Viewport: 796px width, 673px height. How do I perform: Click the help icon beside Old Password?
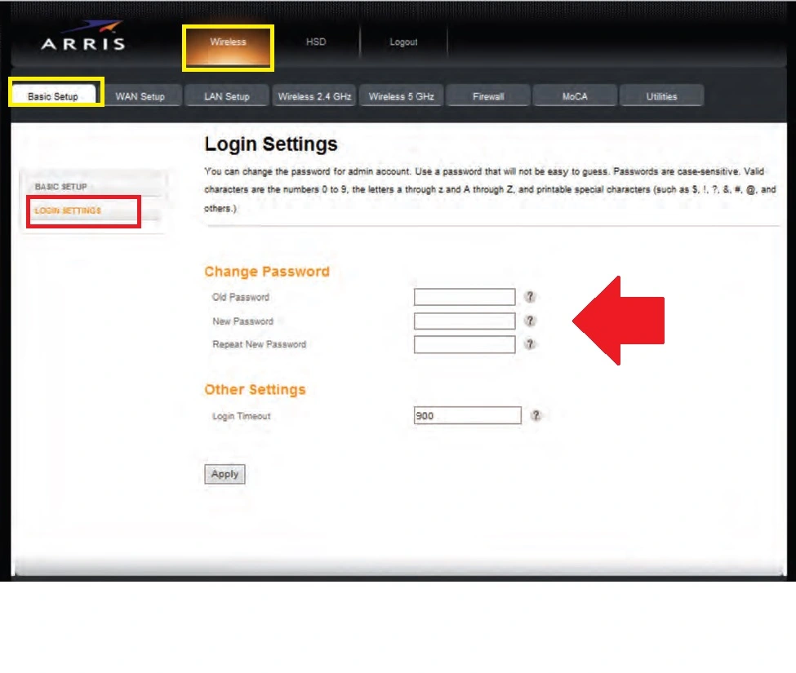coord(530,297)
